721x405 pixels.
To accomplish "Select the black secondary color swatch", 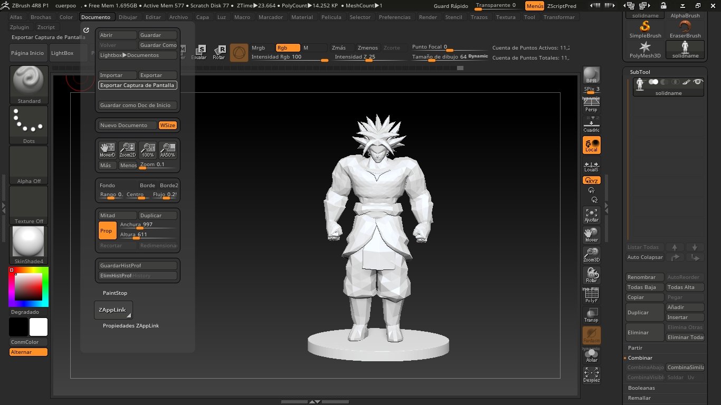I will click(18, 327).
